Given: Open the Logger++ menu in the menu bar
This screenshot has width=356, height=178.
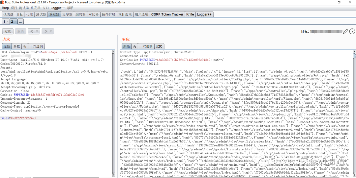Looking at the screenshot, I should tap(57, 8).
